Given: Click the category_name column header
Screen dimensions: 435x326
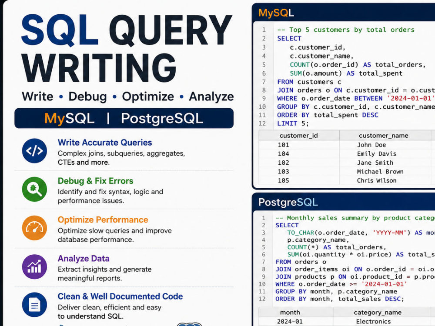Looking at the screenshot, I should click(378, 313).
